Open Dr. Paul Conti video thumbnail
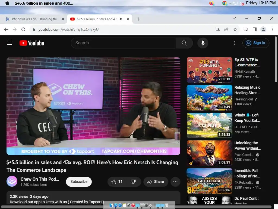 209,200
